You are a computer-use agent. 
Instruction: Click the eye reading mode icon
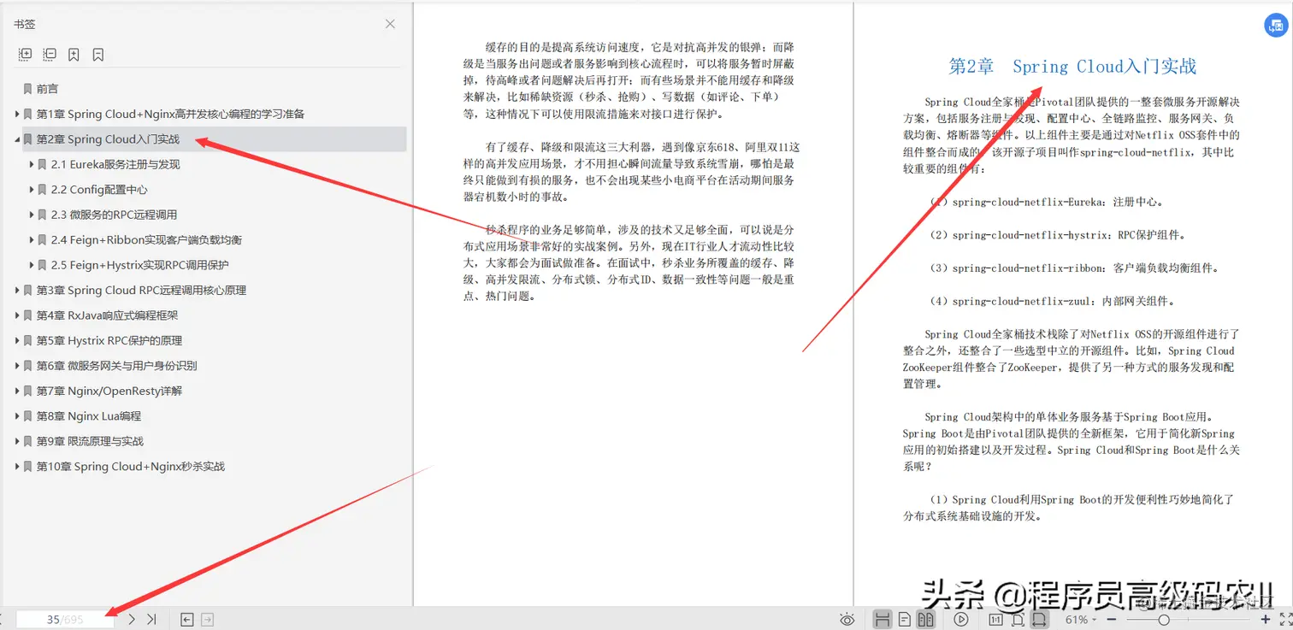847,620
